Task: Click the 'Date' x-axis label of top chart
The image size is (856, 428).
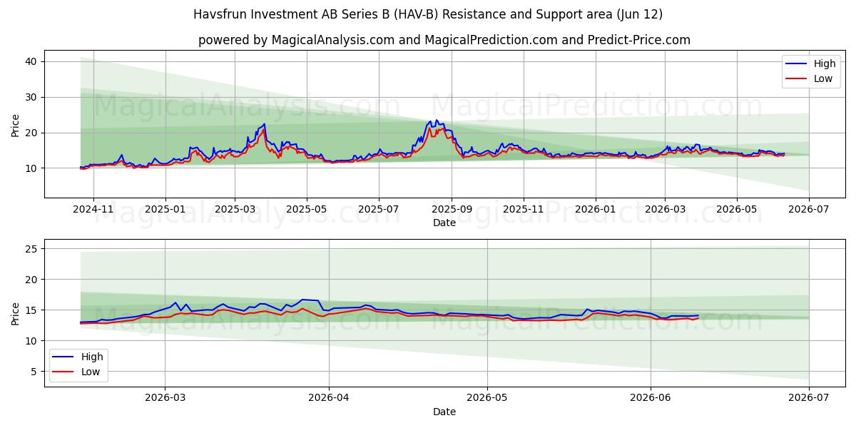Action: 444,223
